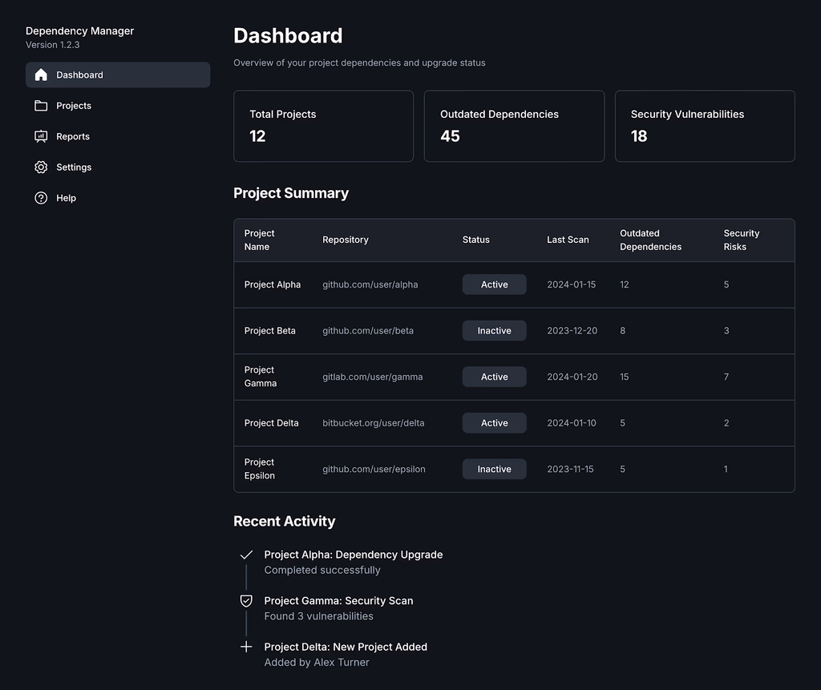This screenshot has height=690, width=821.
Task: Click the shield icon for Security Scan
Action: pos(246,601)
